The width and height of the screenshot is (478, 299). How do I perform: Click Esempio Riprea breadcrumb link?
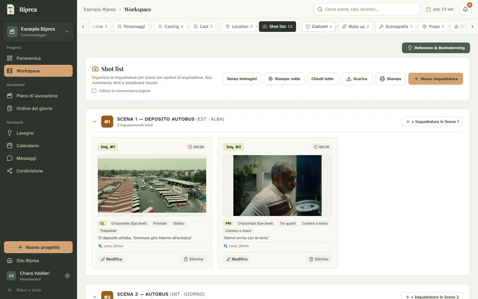pyautogui.click(x=99, y=9)
